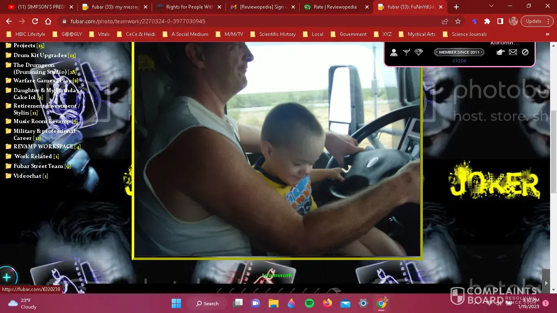This screenshot has width=557, height=313.
Task: Open the G@@GLY bookmark folder
Action: pos(67,34)
